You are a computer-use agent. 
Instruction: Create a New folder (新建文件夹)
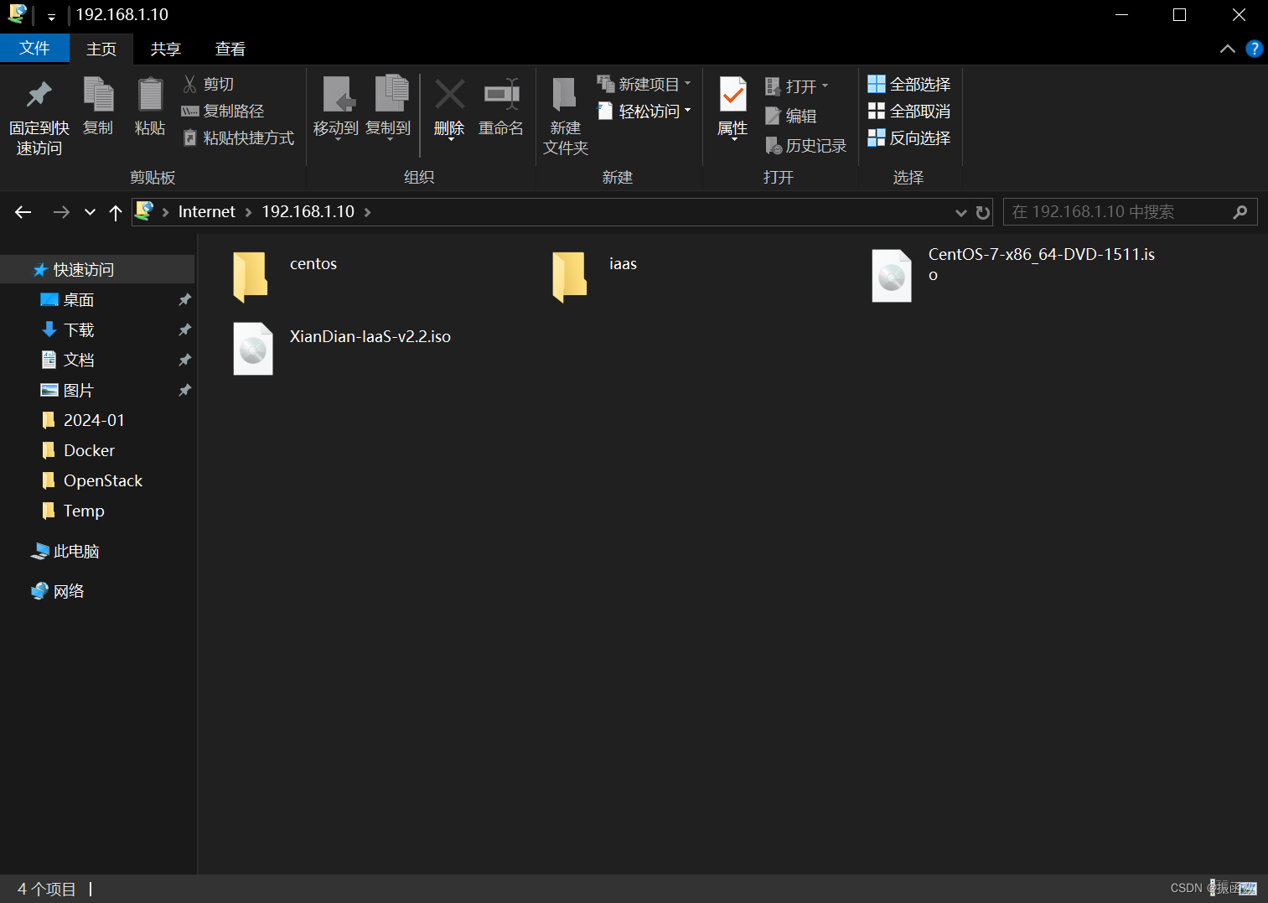[566, 116]
